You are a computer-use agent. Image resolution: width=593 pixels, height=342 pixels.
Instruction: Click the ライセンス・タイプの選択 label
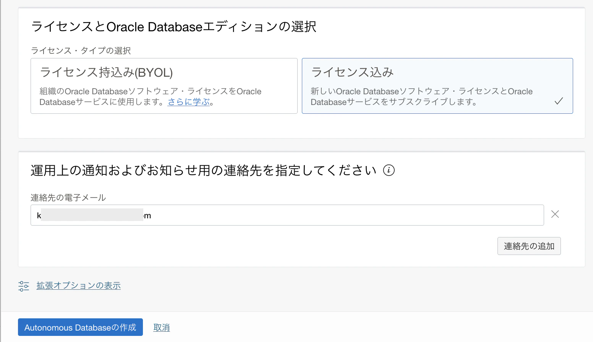pyautogui.click(x=81, y=51)
